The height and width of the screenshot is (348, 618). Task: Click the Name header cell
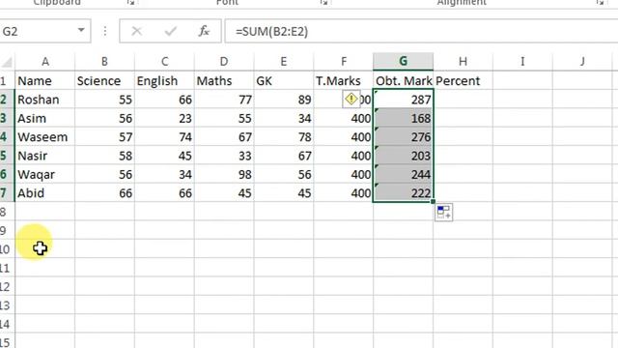coord(45,81)
